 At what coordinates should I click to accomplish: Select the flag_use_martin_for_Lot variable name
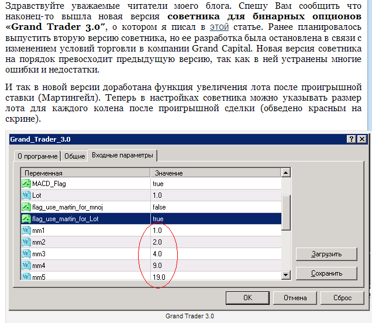[x=66, y=219]
